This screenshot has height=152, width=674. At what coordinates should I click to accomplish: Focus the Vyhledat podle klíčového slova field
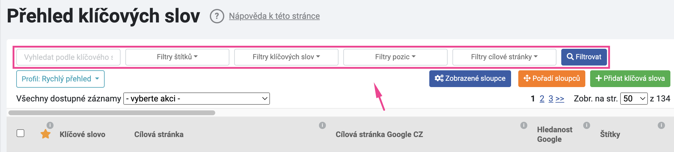[x=68, y=57]
